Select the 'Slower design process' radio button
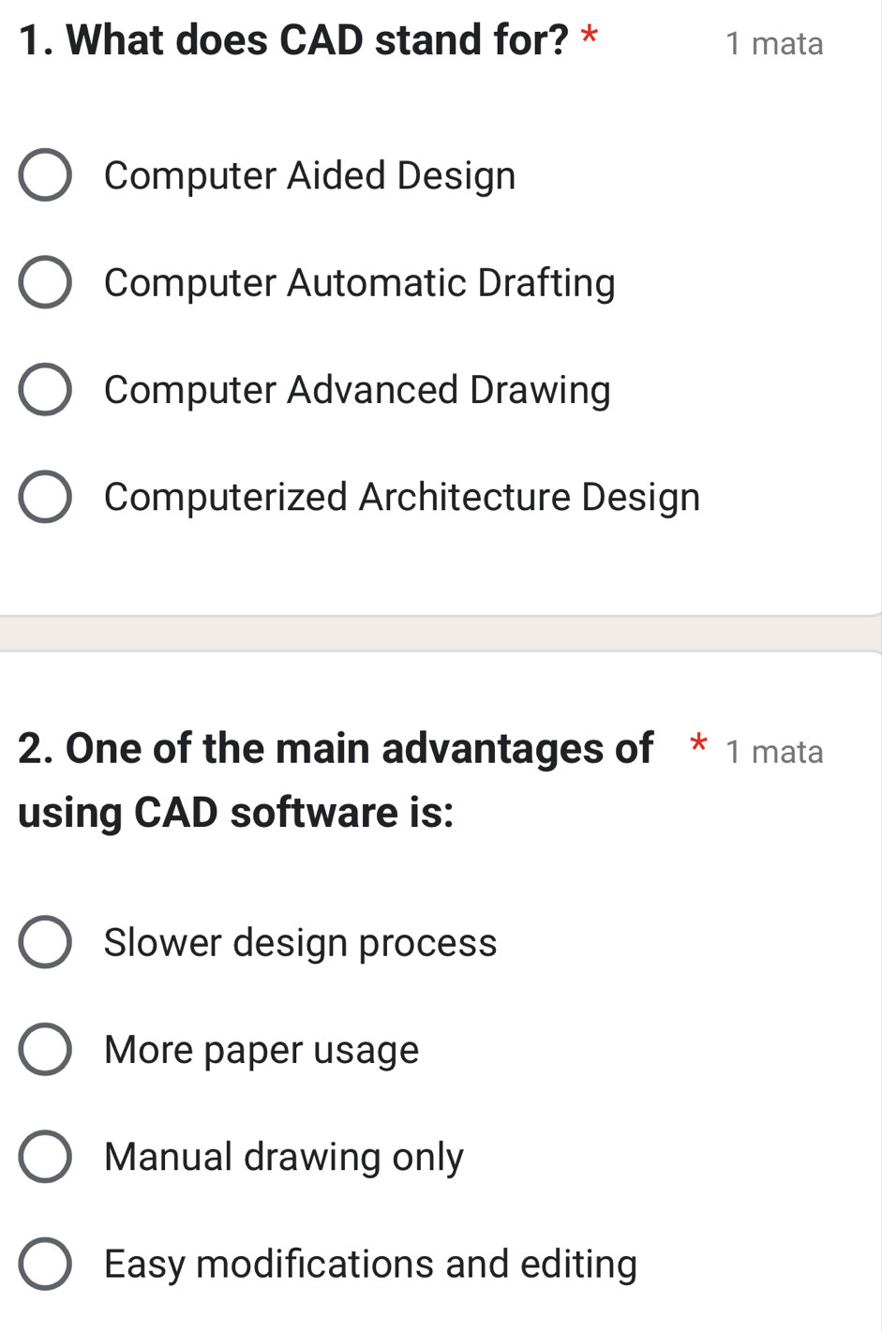The height and width of the screenshot is (1333, 882). pyautogui.click(x=45, y=943)
